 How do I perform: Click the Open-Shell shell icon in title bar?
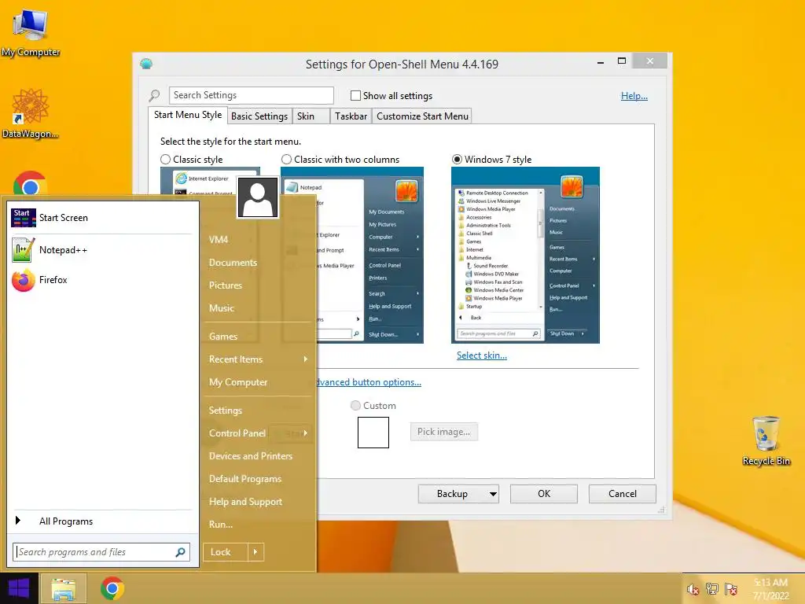(x=146, y=64)
